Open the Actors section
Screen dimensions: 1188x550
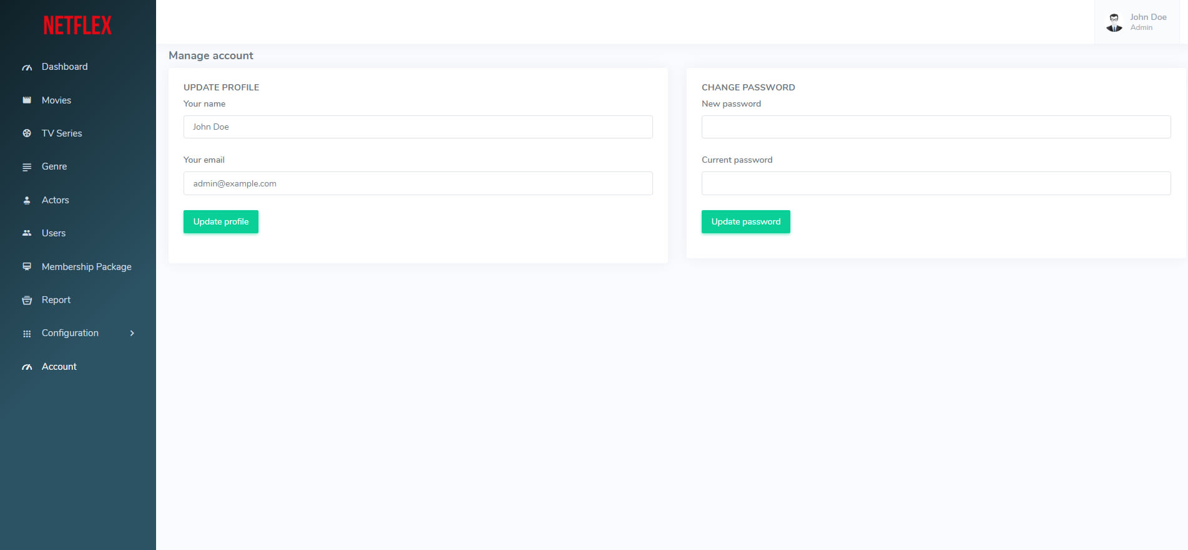[x=78, y=200]
